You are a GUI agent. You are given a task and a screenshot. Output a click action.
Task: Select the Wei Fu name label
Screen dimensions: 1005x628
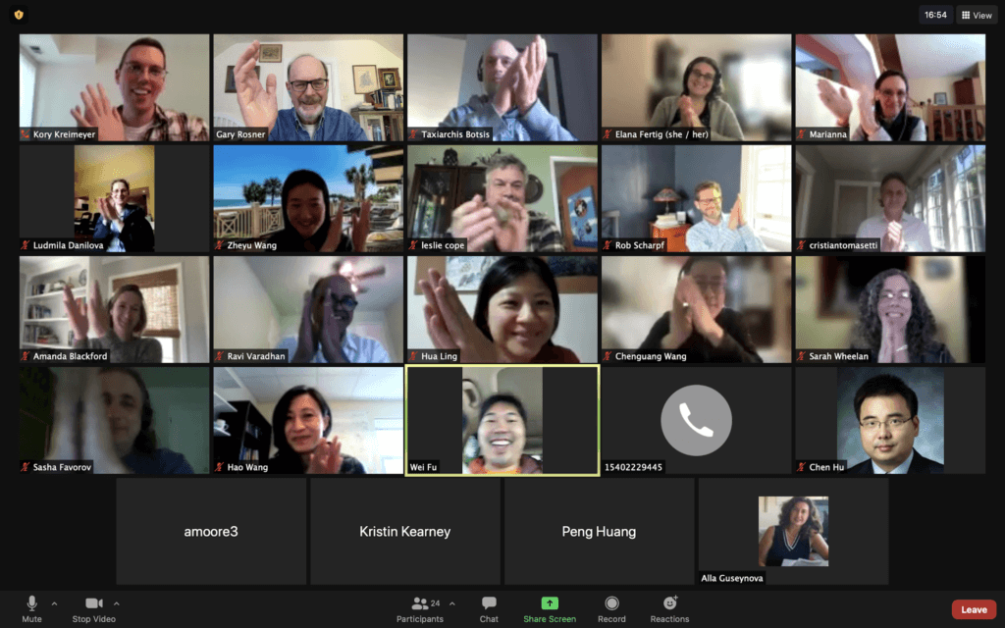click(423, 467)
